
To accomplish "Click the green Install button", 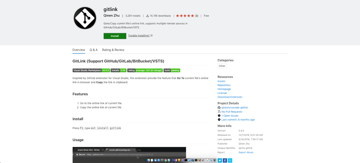I will [115, 36].
